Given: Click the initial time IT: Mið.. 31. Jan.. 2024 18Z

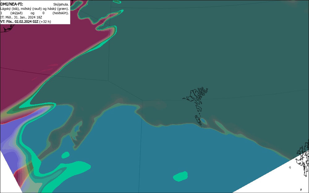Looking at the screenshot, I should coord(21,17).
